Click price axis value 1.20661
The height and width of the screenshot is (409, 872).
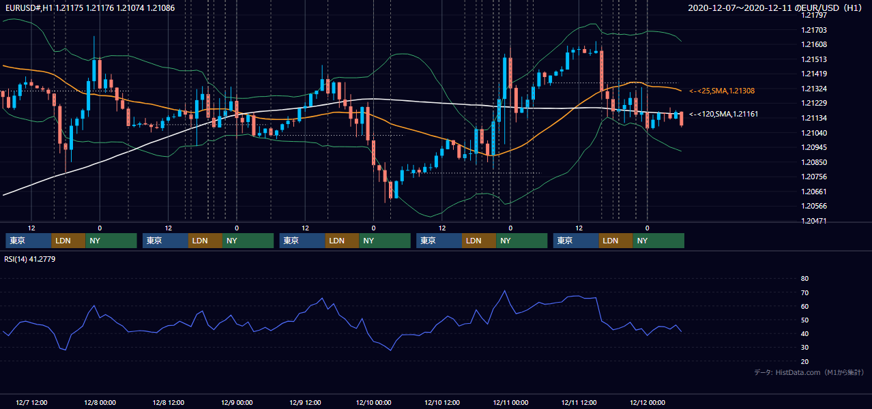click(814, 192)
